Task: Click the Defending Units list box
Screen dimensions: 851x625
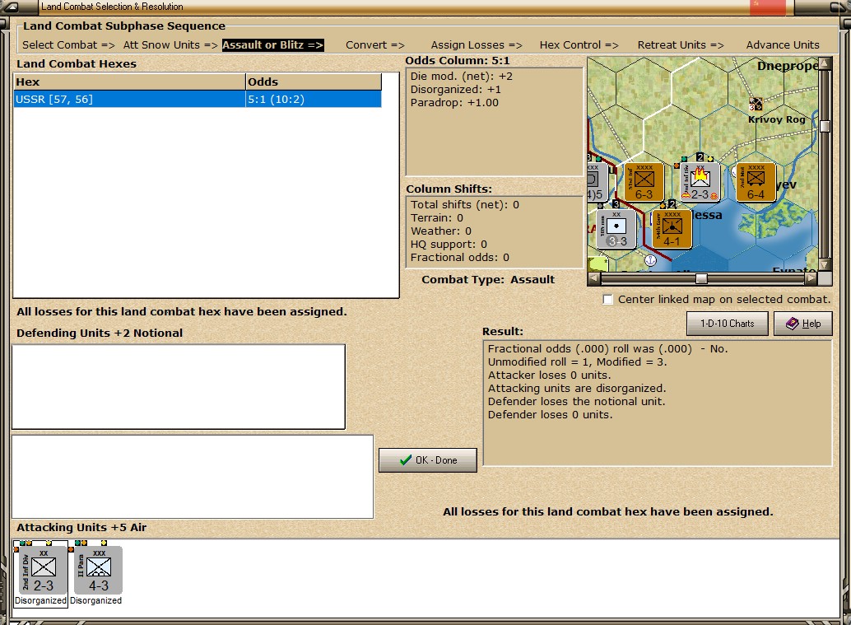Action: tap(179, 387)
